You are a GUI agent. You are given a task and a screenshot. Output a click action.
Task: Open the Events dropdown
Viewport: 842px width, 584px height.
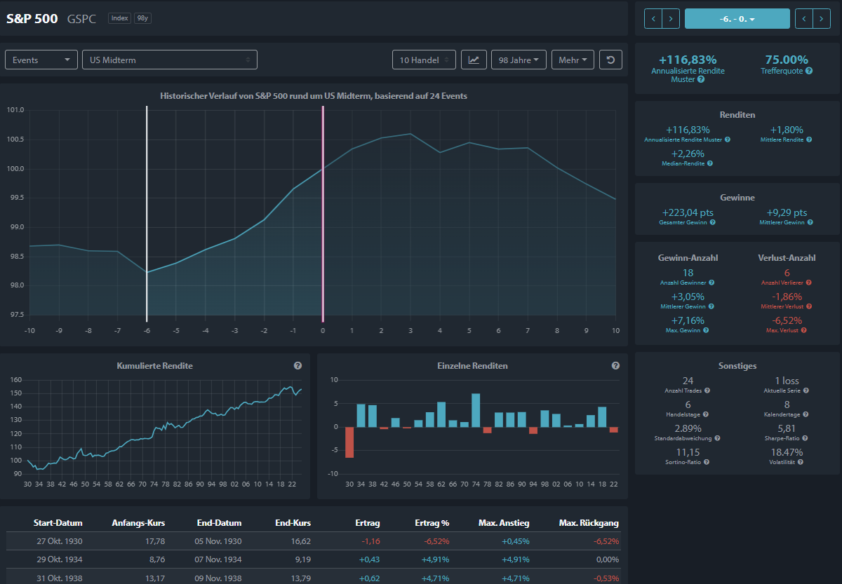[41, 60]
